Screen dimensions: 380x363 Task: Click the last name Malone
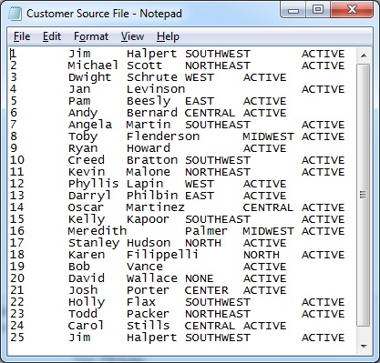[x=149, y=172]
